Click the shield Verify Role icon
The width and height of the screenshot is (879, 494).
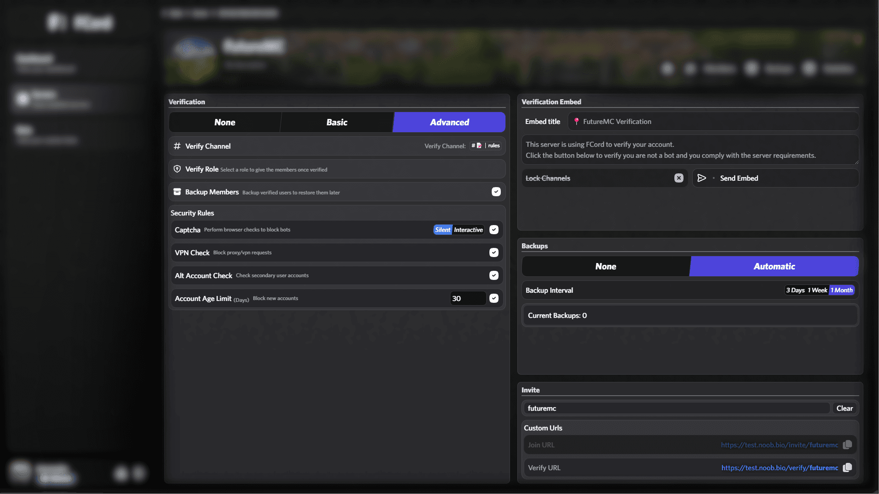click(177, 169)
